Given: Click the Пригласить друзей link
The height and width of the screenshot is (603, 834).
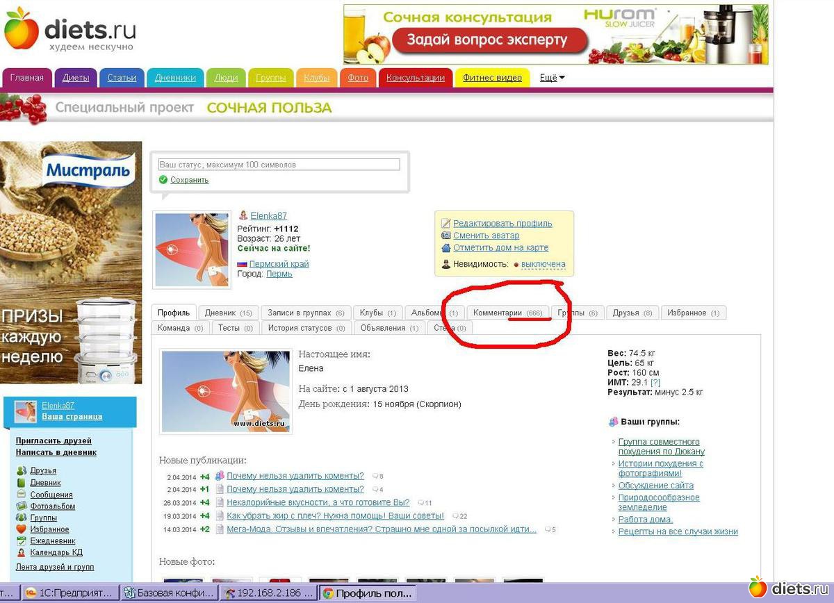Looking at the screenshot, I should (x=54, y=440).
